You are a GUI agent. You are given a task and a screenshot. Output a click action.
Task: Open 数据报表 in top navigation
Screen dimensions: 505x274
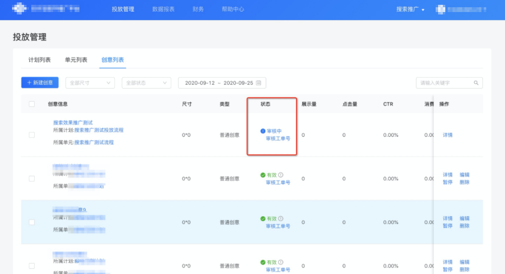163,9
